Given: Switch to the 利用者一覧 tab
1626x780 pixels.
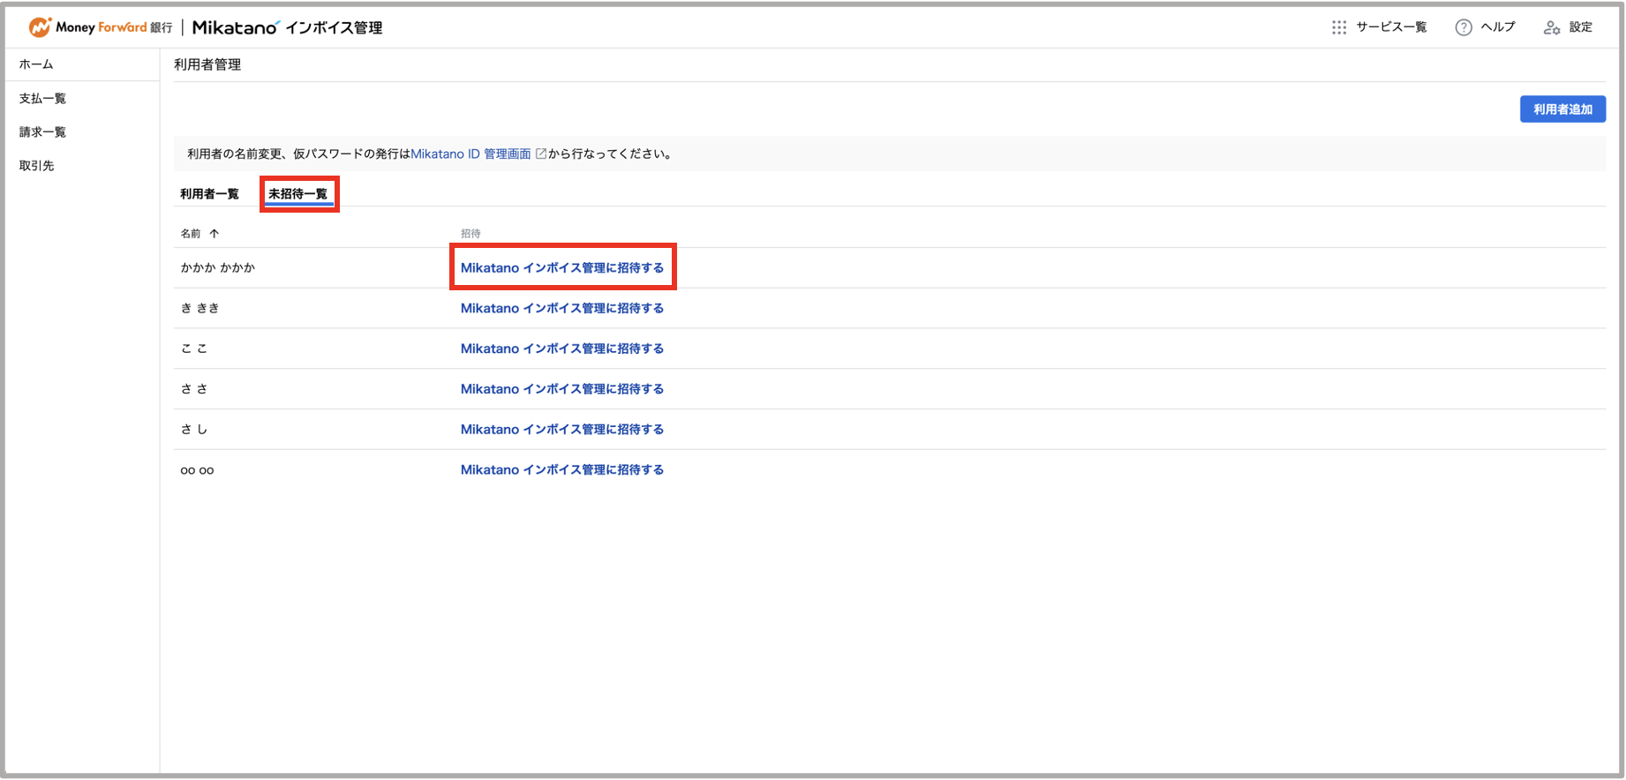Looking at the screenshot, I should pyautogui.click(x=209, y=193).
